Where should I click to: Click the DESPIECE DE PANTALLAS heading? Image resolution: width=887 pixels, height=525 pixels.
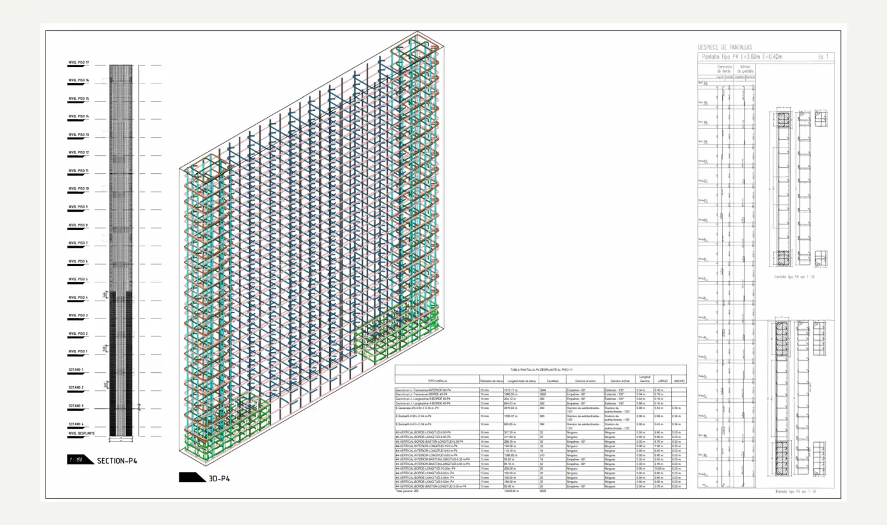coord(725,47)
